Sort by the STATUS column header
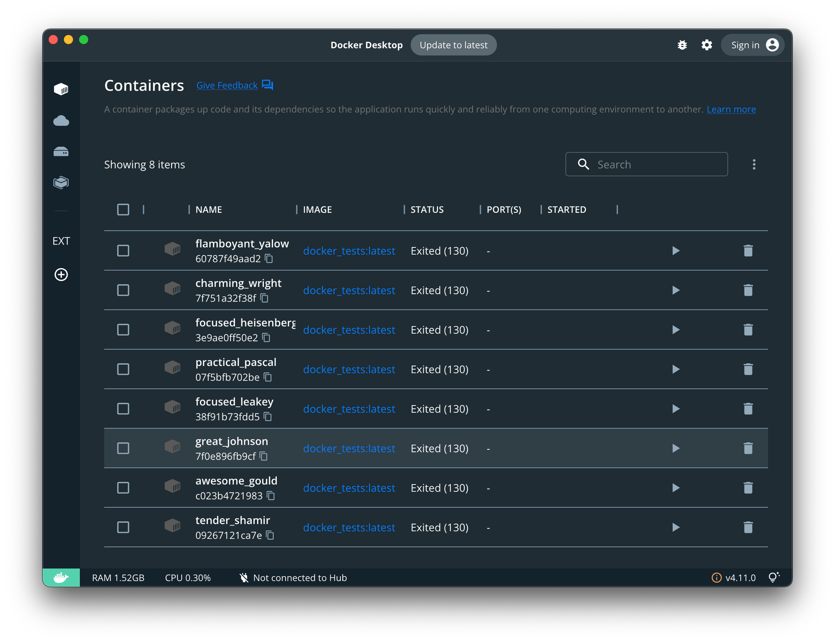The width and height of the screenshot is (835, 643). click(x=427, y=209)
